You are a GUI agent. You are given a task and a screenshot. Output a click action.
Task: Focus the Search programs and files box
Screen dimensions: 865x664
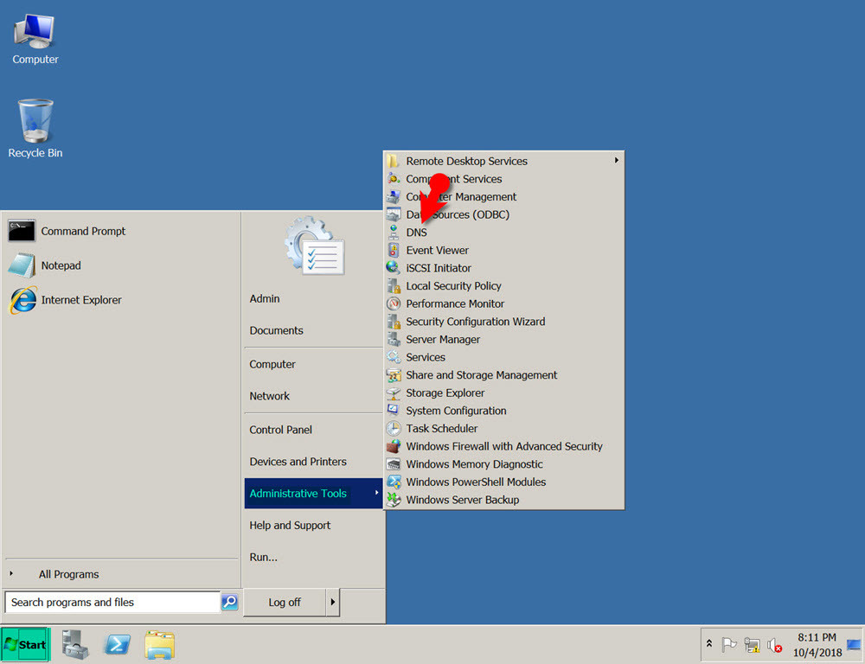(x=112, y=603)
